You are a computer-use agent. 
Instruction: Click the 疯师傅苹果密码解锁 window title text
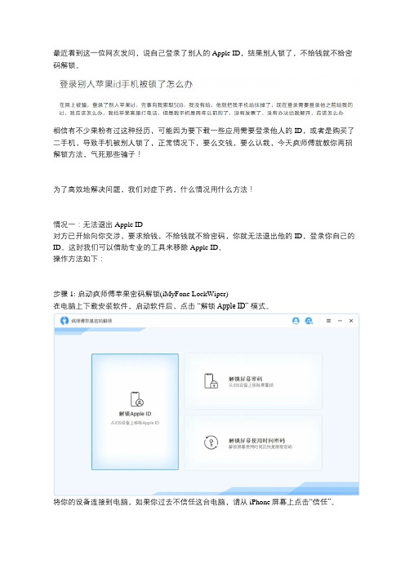click(x=91, y=321)
